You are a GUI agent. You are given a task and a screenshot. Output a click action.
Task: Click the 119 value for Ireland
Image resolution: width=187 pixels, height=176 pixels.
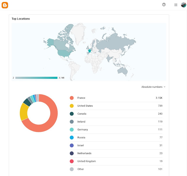tap(160, 122)
